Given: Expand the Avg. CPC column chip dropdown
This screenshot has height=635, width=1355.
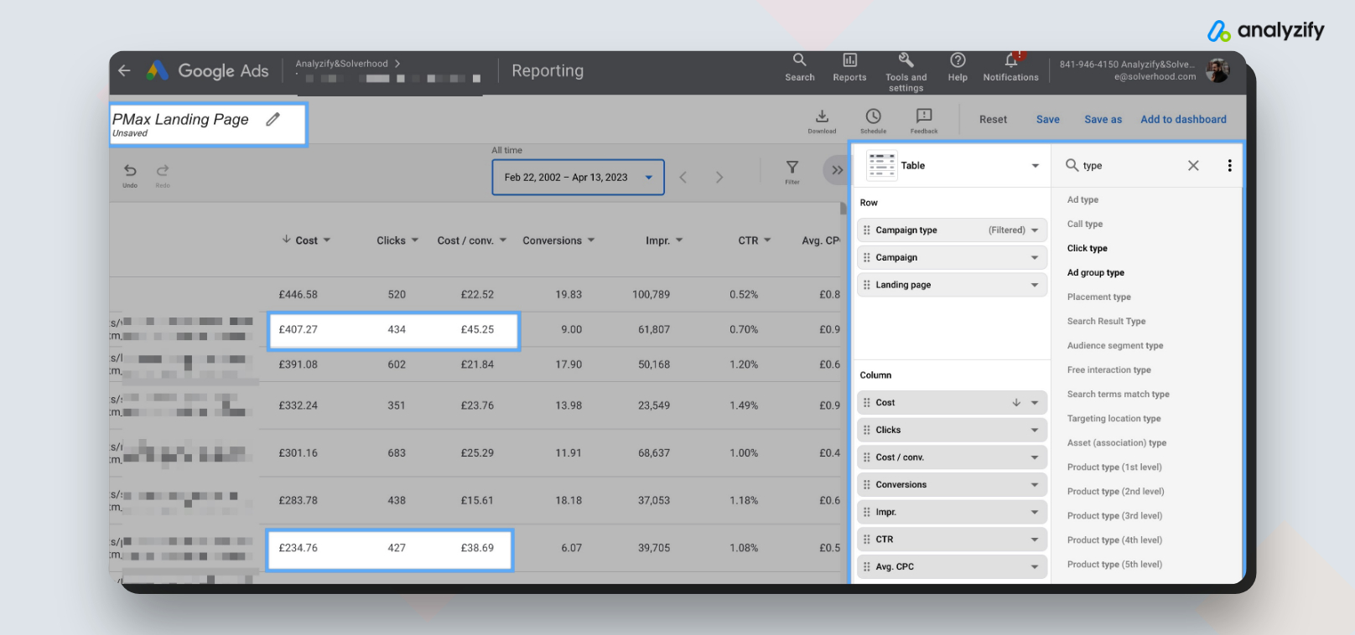Looking at the screenshot, I should (x=1035, y=567).
